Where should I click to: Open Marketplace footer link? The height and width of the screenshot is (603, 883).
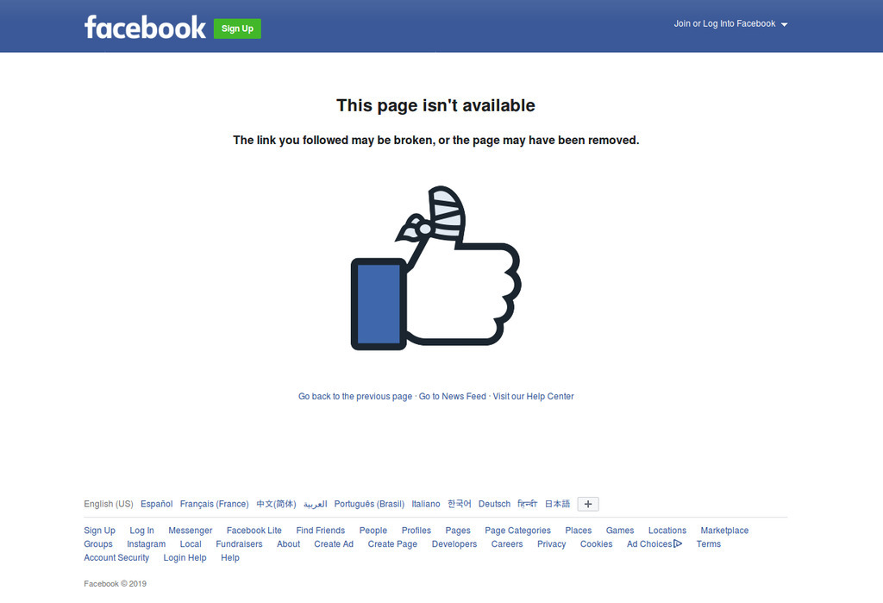click(x=724, y=531)
